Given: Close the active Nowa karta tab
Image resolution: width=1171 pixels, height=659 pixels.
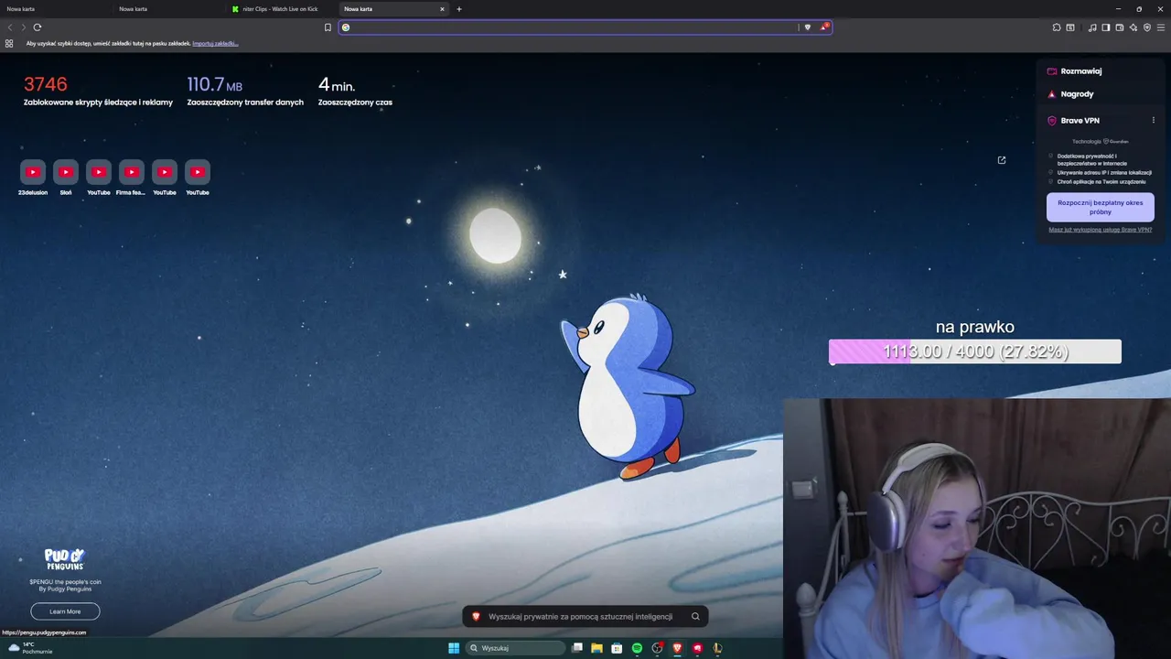Looking at the screenshot, I should (x=442, y=9).
